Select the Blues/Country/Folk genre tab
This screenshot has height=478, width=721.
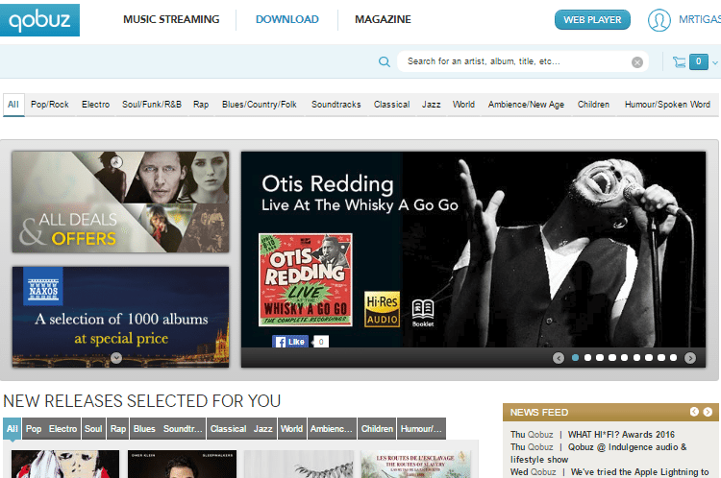point(260,105)
